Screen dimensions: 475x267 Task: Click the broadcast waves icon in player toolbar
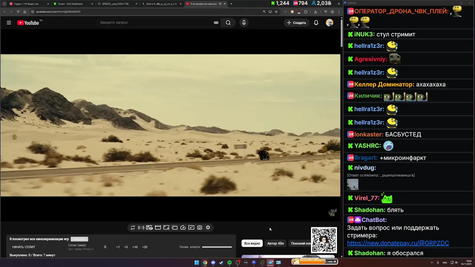[x=141, y=228]
